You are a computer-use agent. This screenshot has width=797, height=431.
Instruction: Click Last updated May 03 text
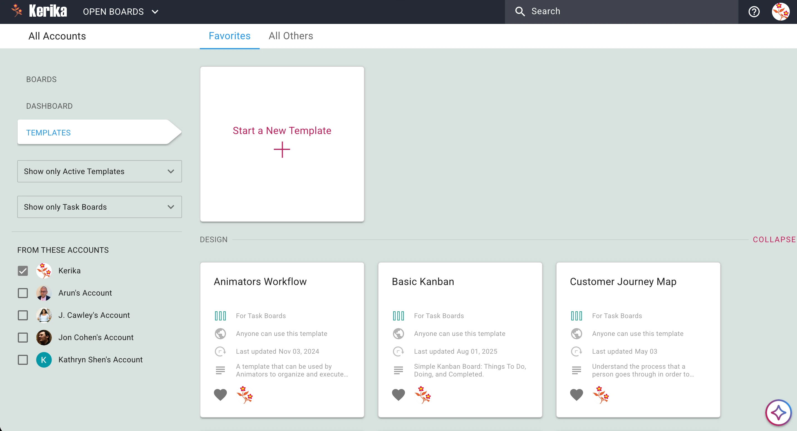(624, 351)
